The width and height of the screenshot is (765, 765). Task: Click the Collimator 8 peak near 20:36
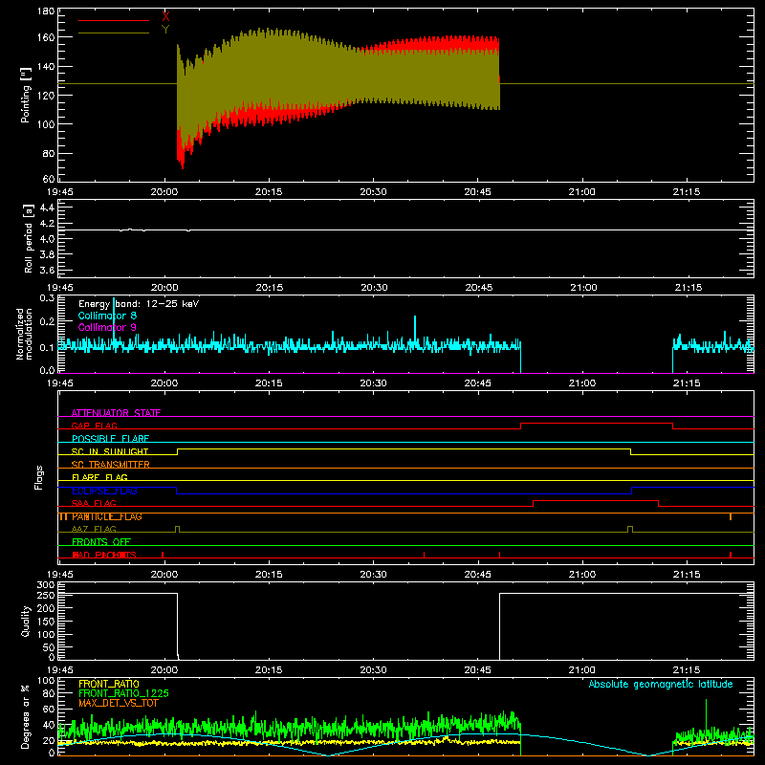[415, 329]
